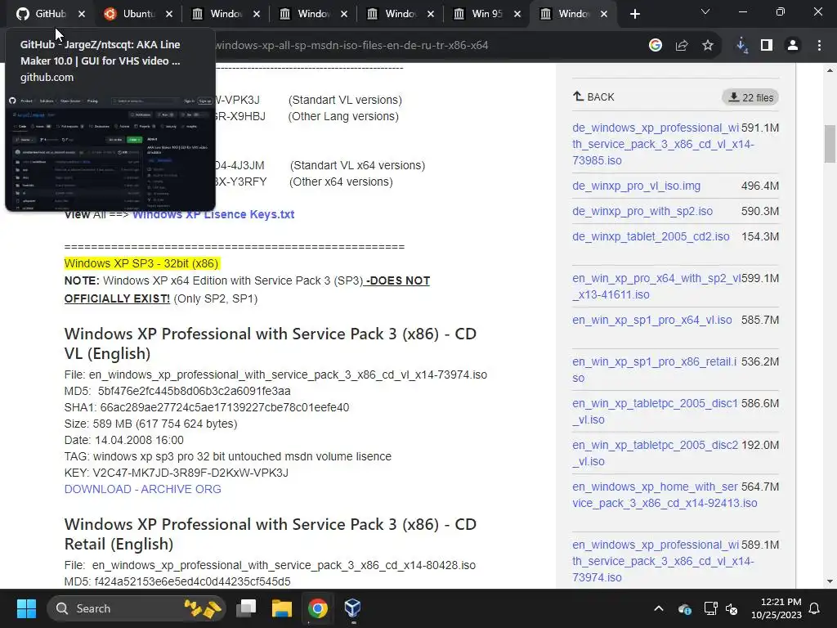Go BACK in the file list
837x628 pixels.
593,96
